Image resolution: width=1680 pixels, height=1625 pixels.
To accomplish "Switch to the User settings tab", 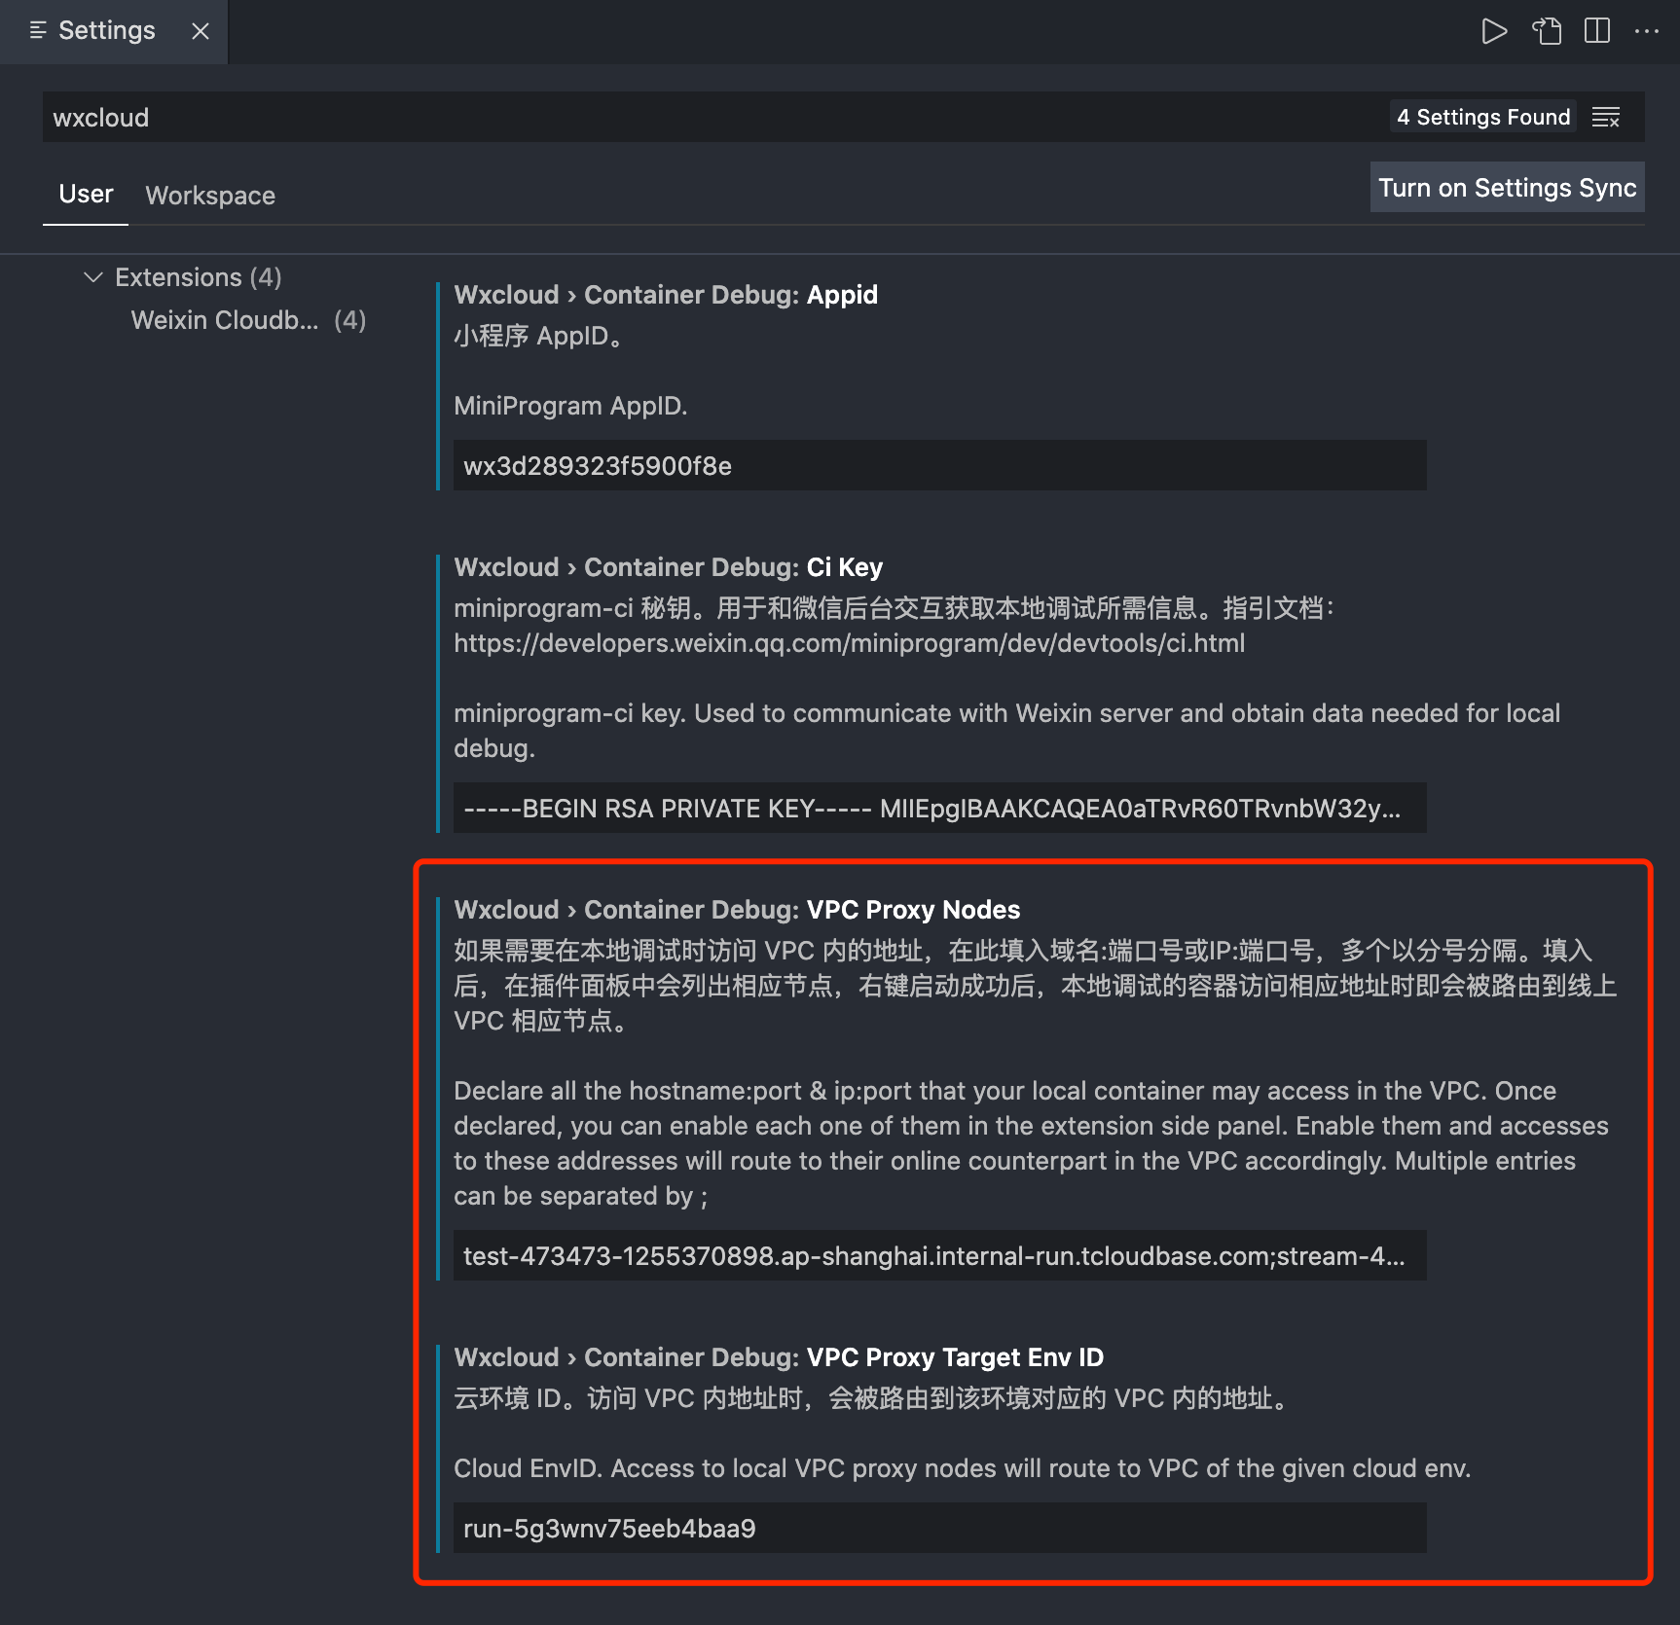I will (86, 195).
